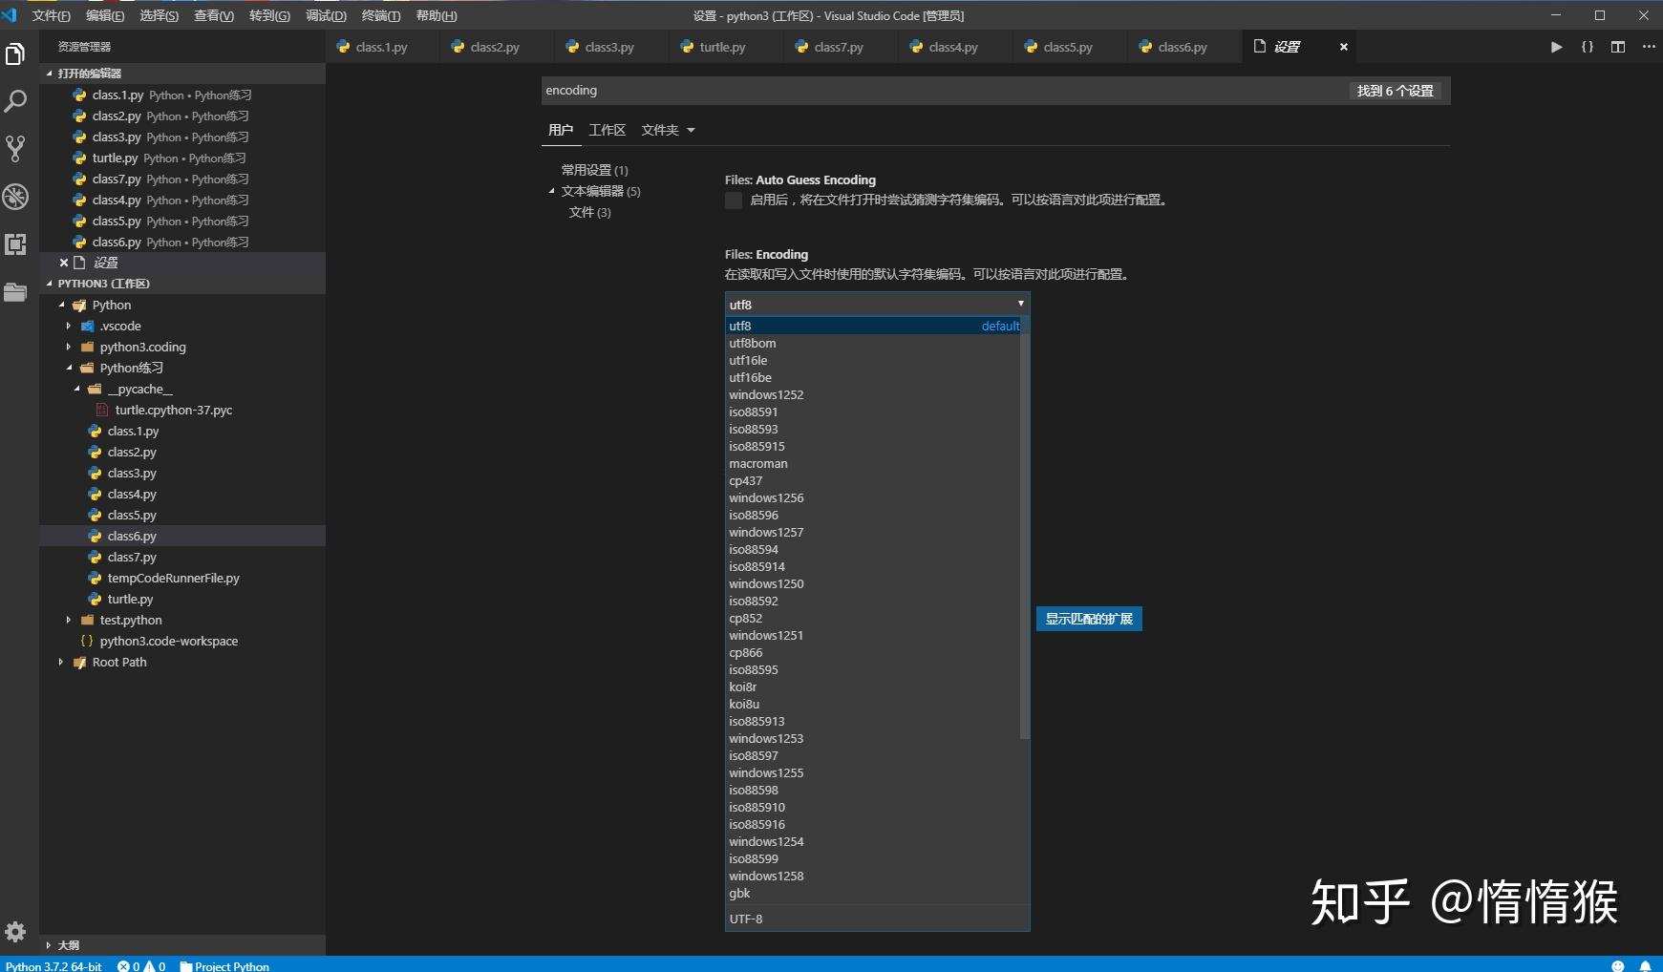Choose gbk in the encoding list

coord(873,894)
